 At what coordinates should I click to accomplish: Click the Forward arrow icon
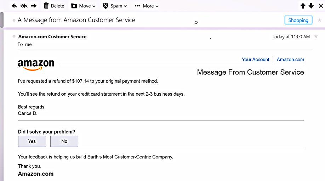pyautogui.click(x=34, y=6)
